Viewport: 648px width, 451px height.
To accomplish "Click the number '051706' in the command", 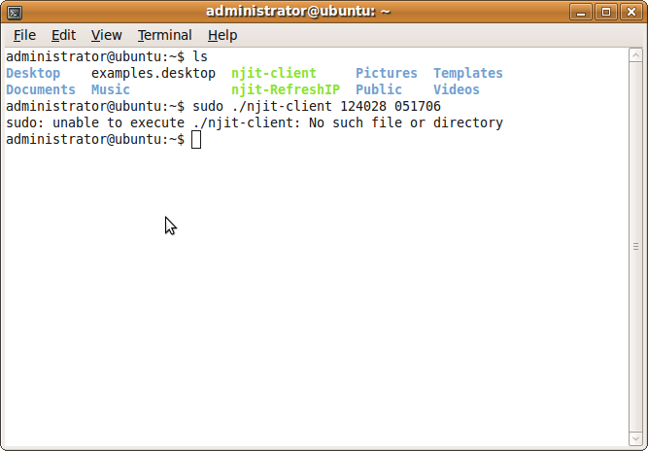I will (x=418, y=106).
